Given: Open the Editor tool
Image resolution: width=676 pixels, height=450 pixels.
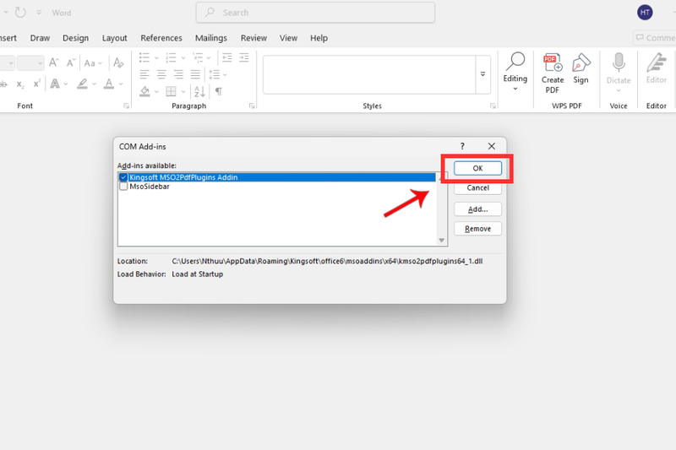Looking at the screenshot, I should (x=657, y=68).
